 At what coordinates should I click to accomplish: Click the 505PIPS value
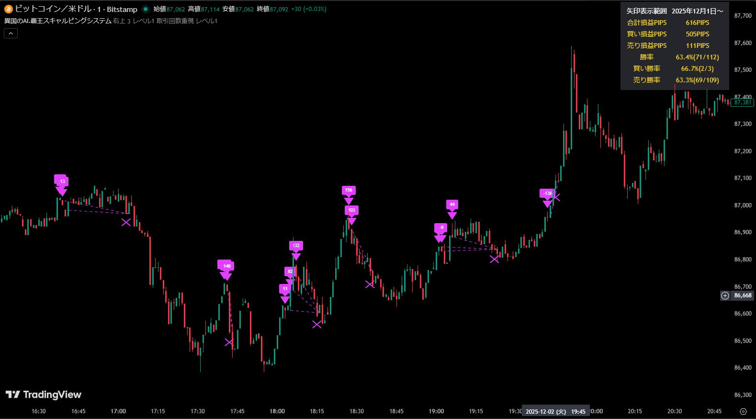coord(698,34)
